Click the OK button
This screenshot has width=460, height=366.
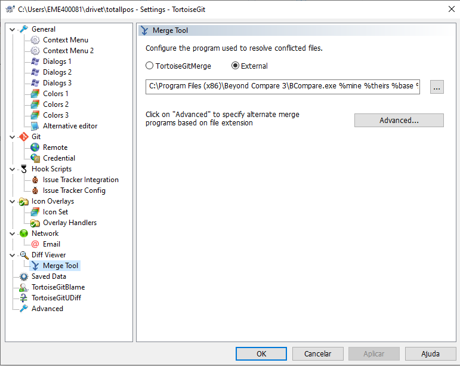click(261, 353)
